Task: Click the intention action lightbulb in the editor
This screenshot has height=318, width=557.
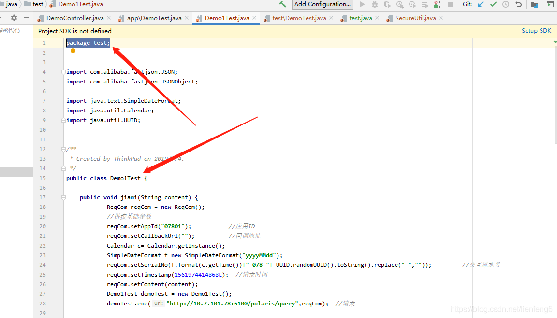Action: pos(73,52)
